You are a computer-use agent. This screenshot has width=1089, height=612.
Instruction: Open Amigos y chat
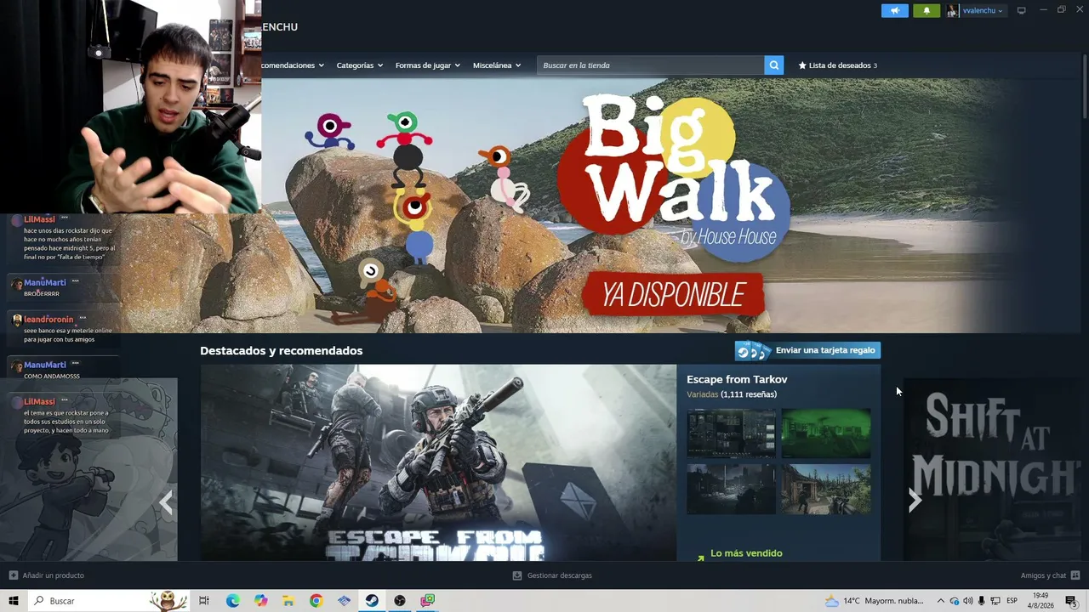(1043, 575)
